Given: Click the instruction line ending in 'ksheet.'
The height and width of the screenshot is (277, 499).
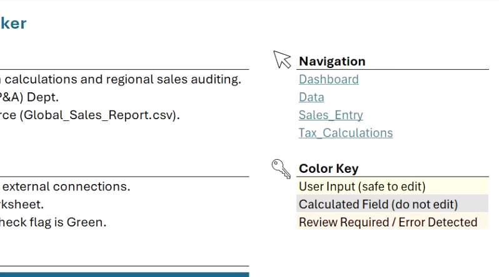Looking at the screenshot, I should click(22, 204).
